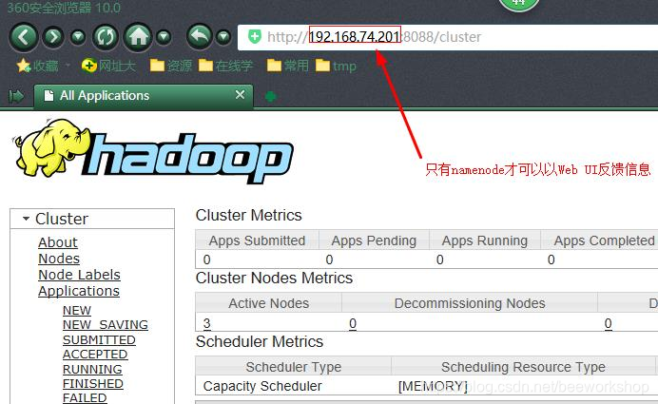
Task: Open the 资源 bookmark folder
Action: click(171, 66)
